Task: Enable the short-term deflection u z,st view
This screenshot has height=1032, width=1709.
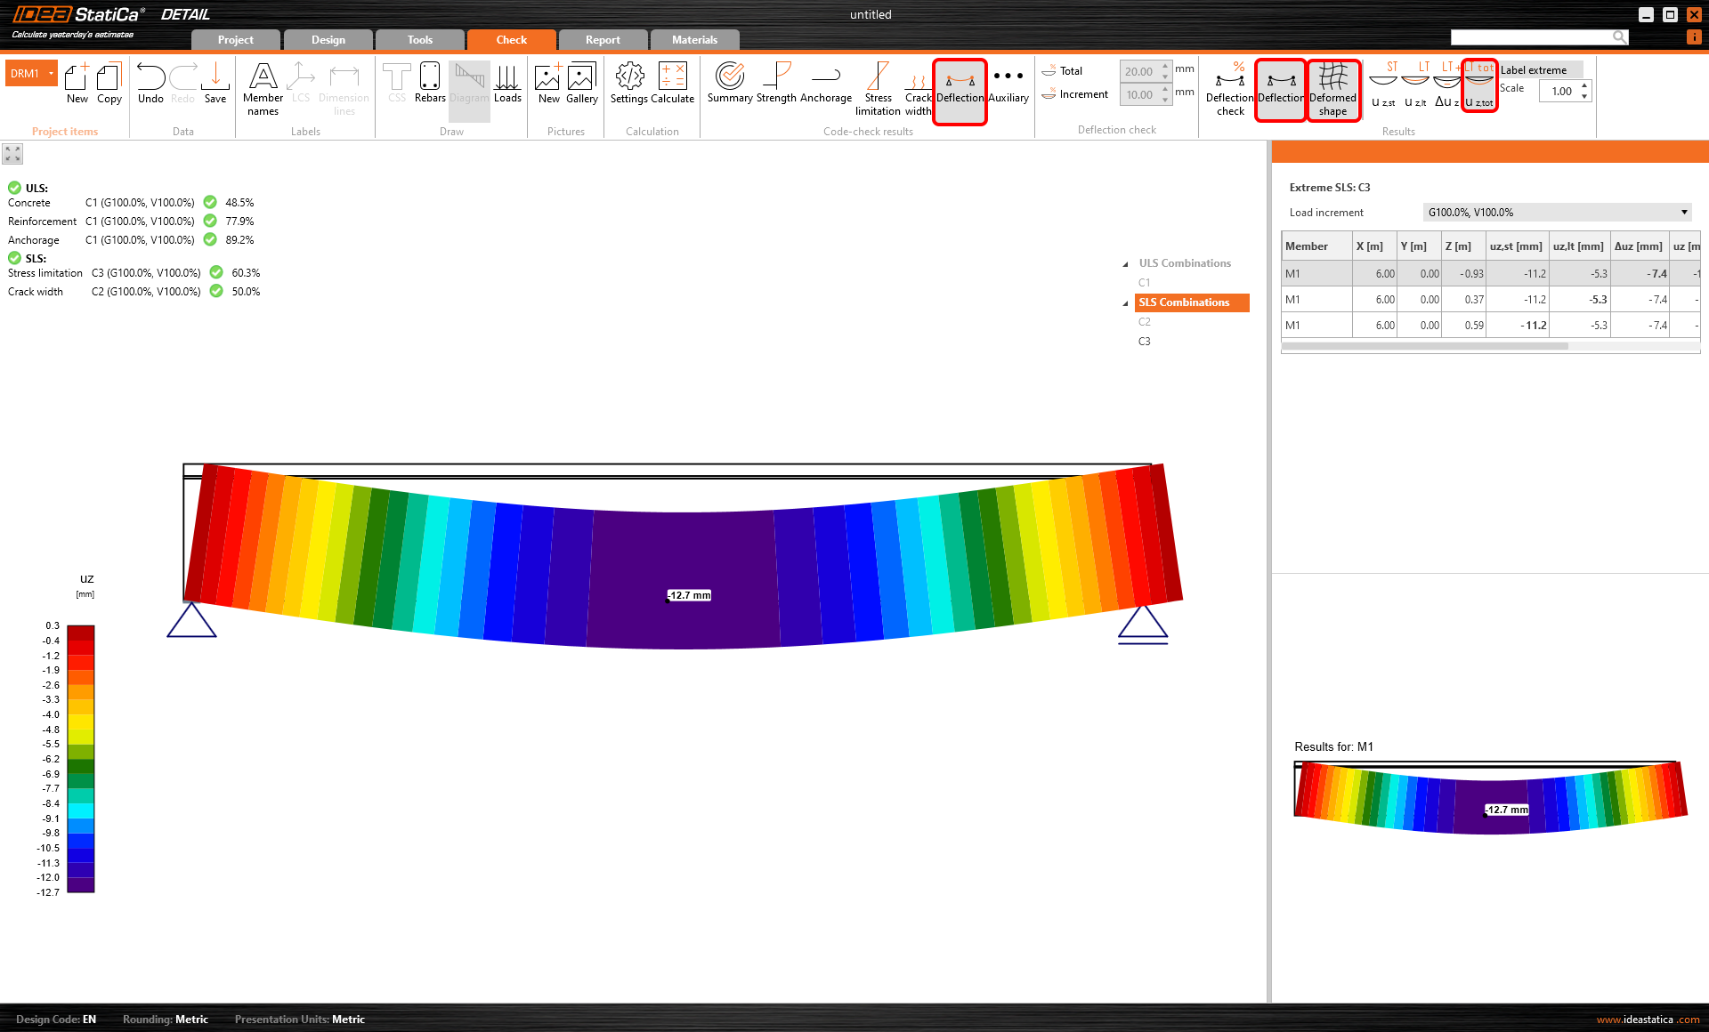Action: [1382, 86]
